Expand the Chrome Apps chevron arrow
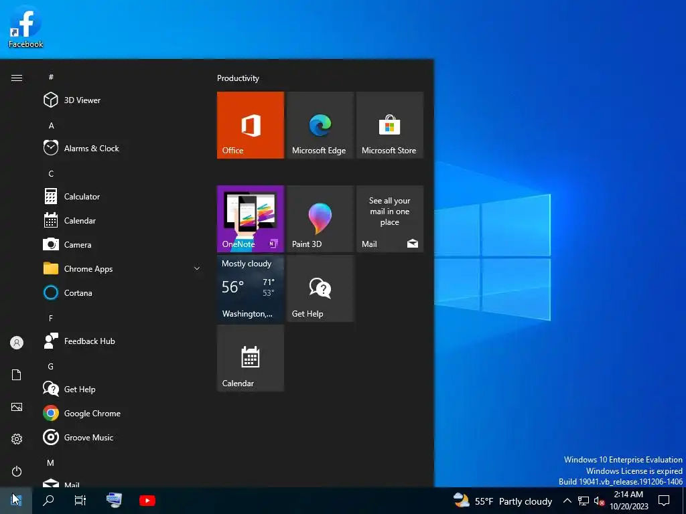 [x=197, y=268]
